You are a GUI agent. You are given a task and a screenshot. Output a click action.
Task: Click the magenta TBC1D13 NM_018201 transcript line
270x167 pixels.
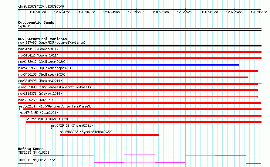coord(140,155)
